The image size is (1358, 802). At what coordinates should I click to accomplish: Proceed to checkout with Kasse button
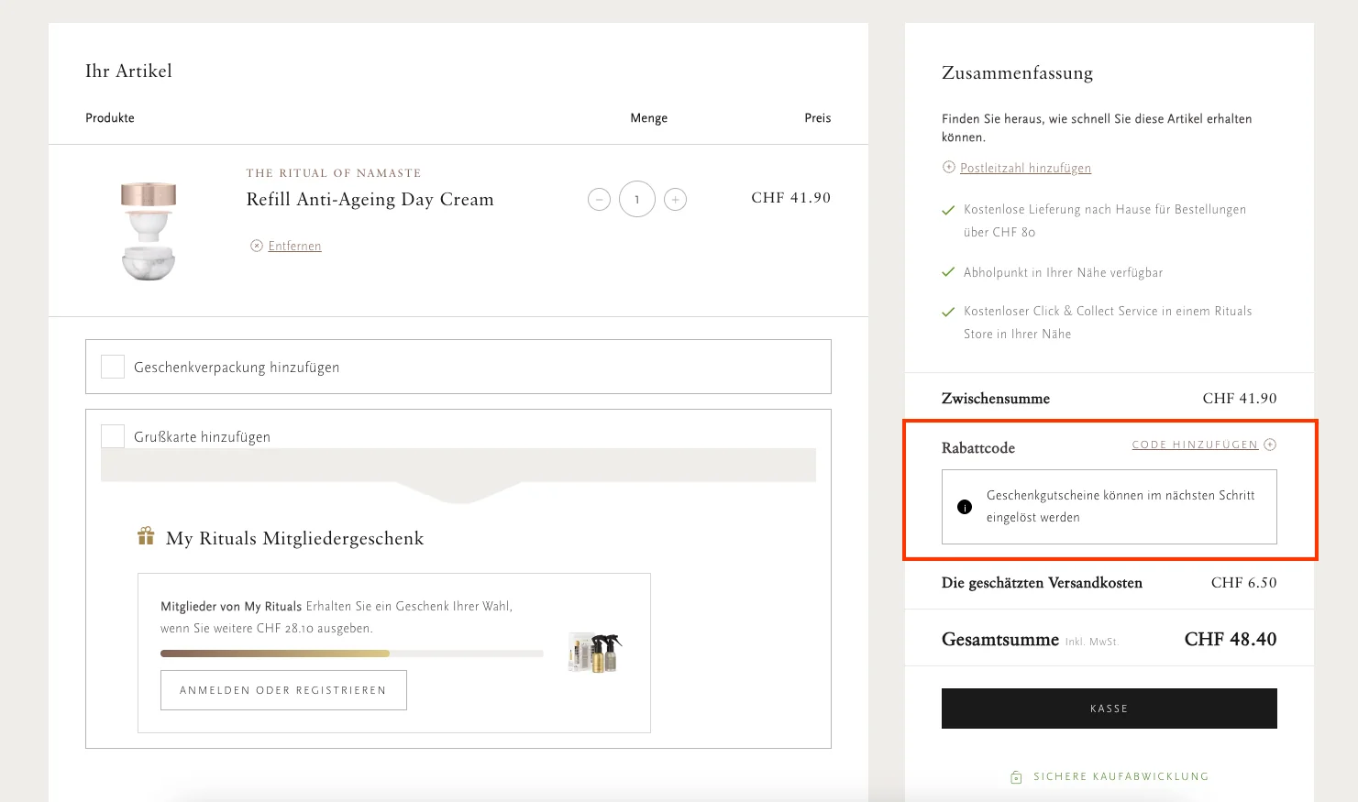1110,709
